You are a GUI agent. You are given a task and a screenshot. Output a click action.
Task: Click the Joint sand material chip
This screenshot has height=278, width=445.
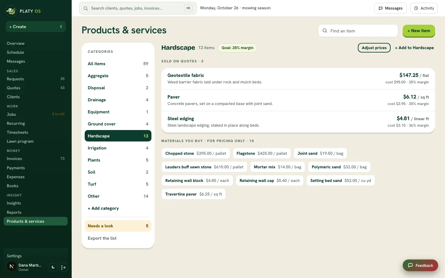[x=320, y=154]
